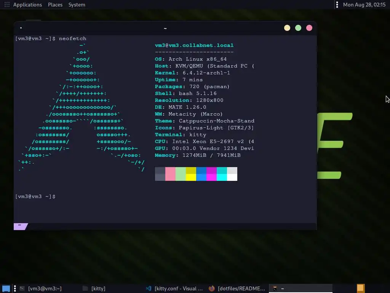Image resolution: width=390 pixels, height=293 pixels.
Task: Click the Kernel: 6.4.12-arch1-1 line
Action: [192, 73]
